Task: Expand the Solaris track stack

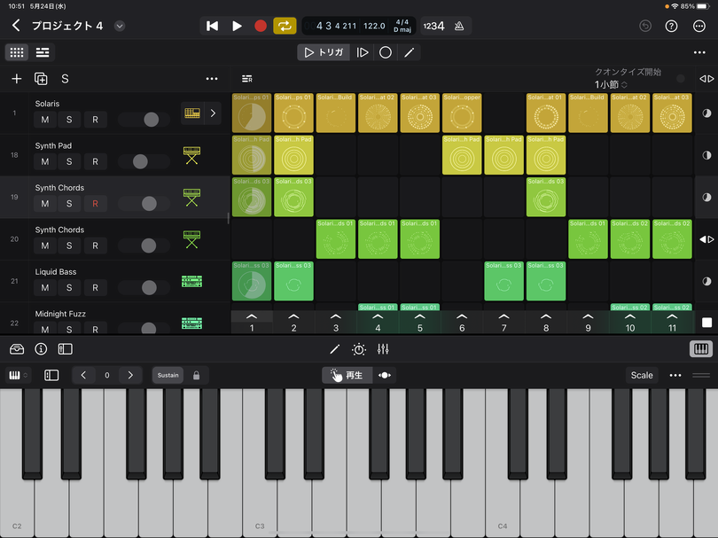Action: 213,113
